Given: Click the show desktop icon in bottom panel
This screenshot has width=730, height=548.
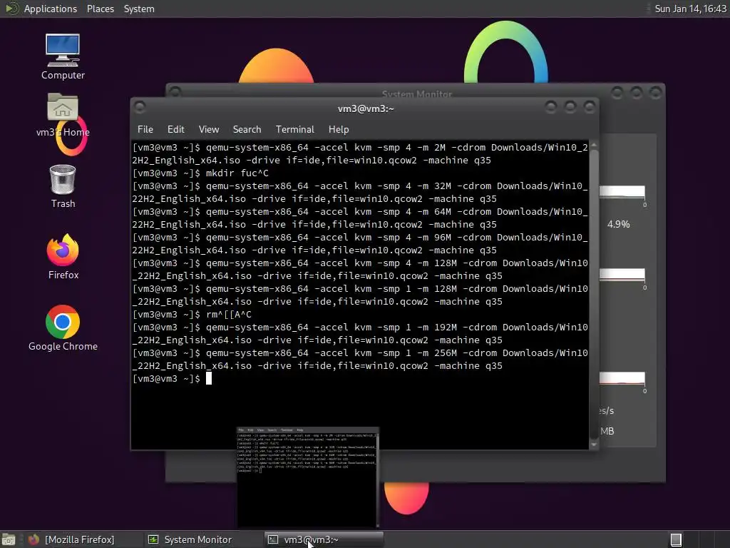Looking at the screenshot, I should [9, 539].
